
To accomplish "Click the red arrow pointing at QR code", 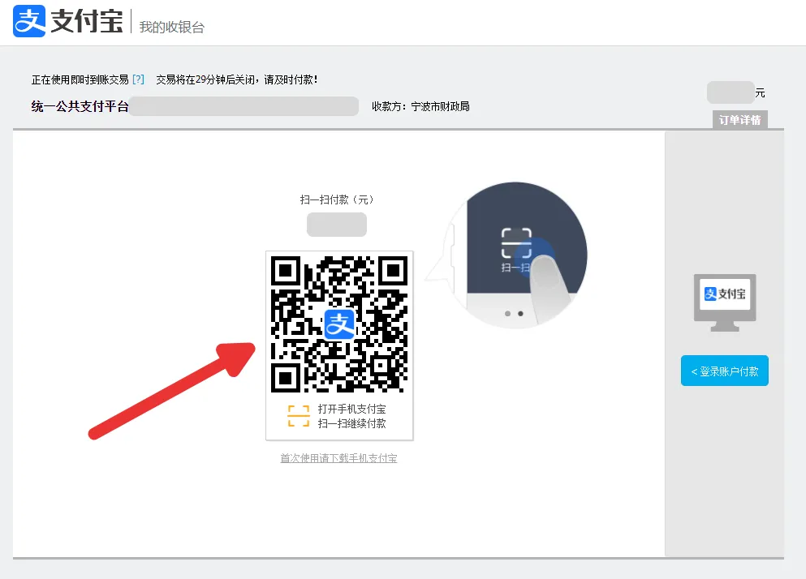I will click(x=172, y=391).
